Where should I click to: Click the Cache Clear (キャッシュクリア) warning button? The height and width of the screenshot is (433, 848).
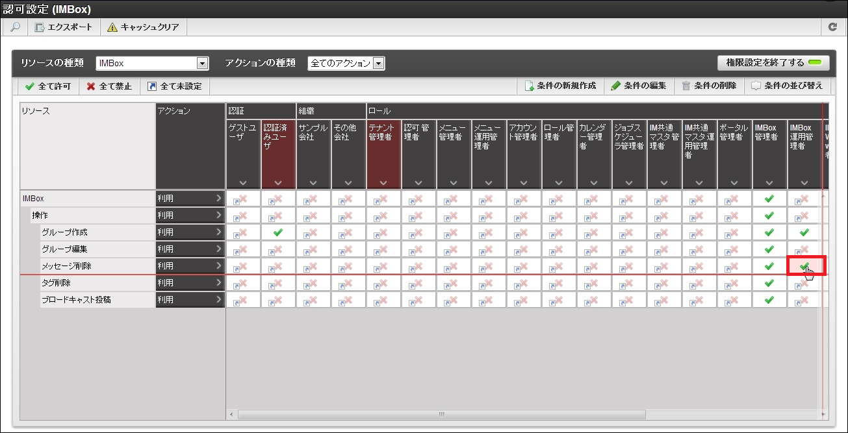click(x=143, y=27)
